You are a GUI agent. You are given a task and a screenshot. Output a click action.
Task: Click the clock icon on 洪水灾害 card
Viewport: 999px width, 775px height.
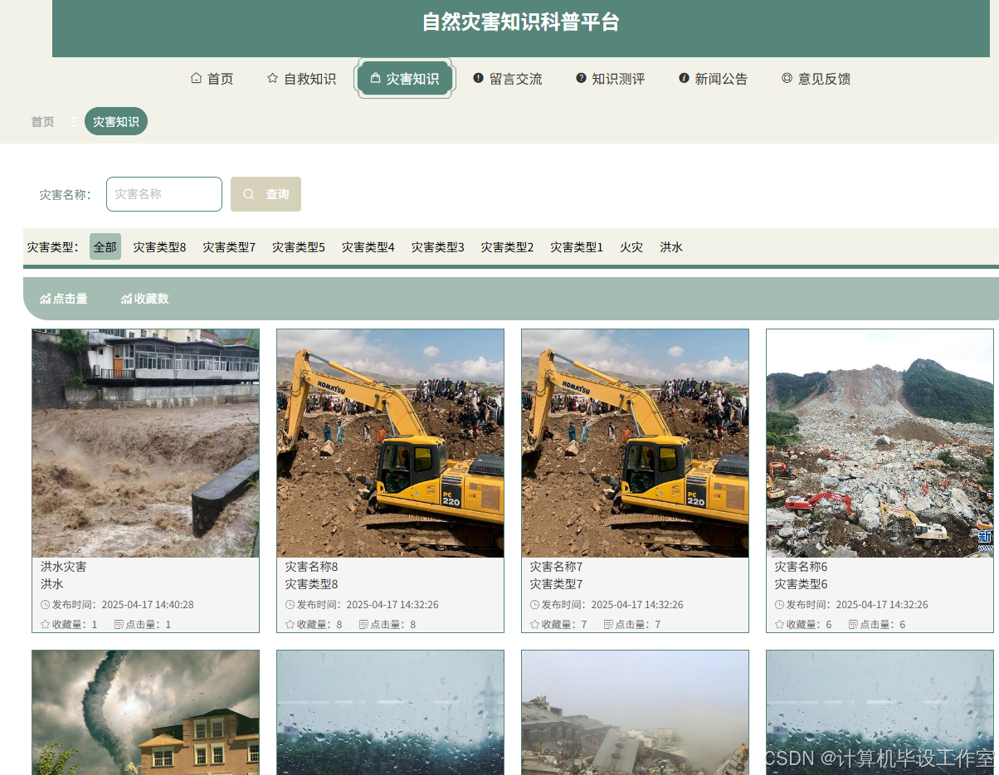(x=45, y=605)
